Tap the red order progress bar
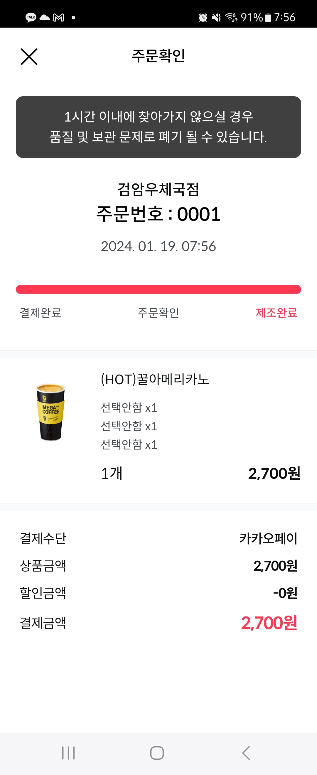 click(x=158, y=289)
